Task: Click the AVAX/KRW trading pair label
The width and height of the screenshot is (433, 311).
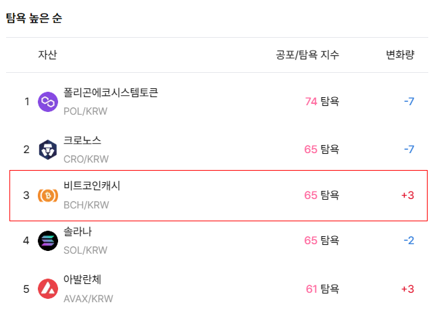Action: [88, 299]
